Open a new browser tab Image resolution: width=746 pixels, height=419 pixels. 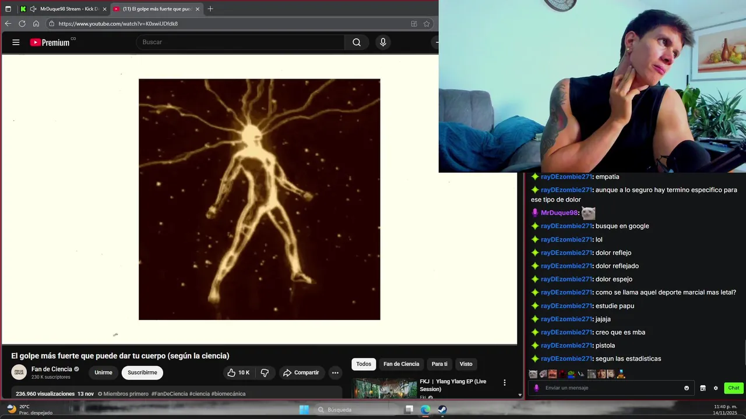[210, 9]
